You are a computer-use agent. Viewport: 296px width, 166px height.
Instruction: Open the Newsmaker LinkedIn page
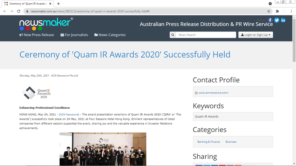(x=283, y=20)
